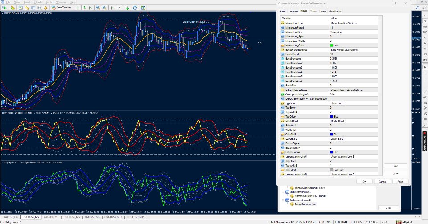Open the File menu
Viewport: 428px width, 224px height.
(x=8, y=2)
